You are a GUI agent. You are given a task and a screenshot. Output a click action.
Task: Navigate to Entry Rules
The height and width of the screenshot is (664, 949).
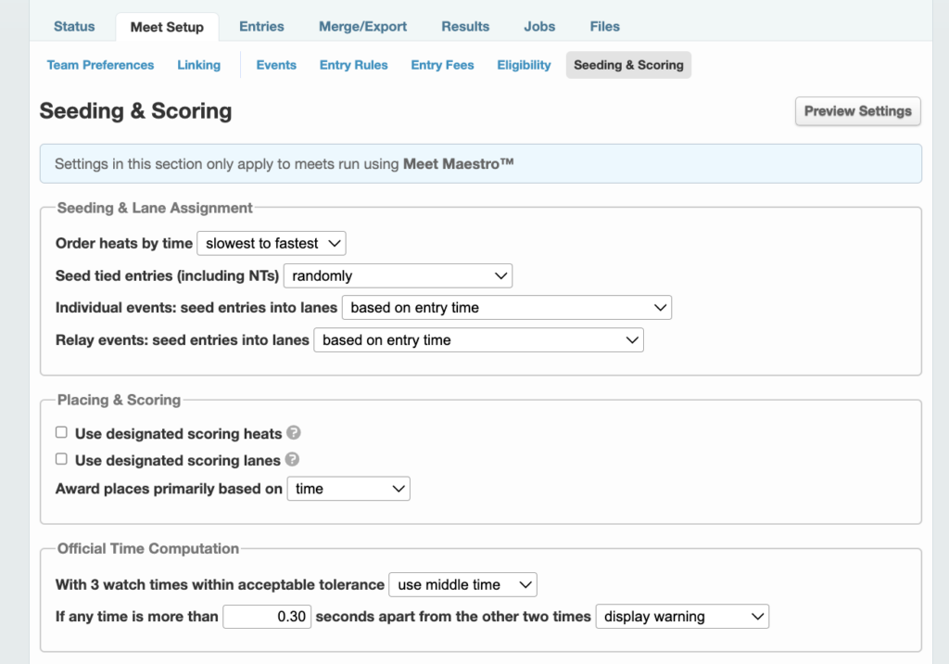[353, 65]
